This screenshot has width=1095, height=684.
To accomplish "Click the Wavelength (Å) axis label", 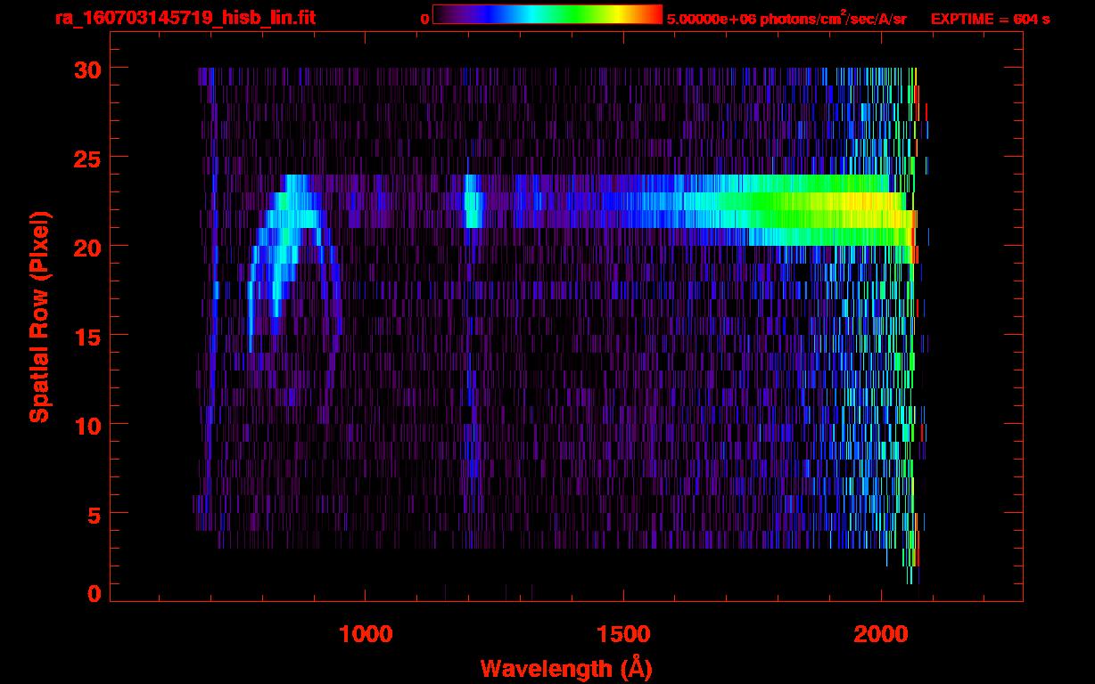I will (x=561, y=668).
